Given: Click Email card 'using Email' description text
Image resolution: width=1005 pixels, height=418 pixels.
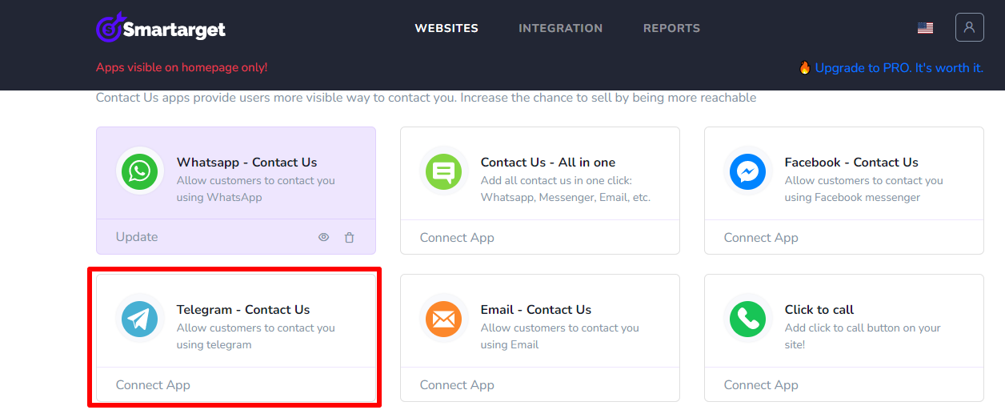Looking at the screenshot, I should click(510, 345).
